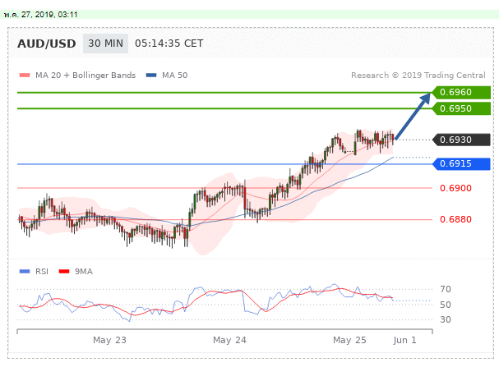The height and width of the screenshot is (367, 499).
Task: Click the green 0.6950 resistance label
Action: tap(461, 108)
